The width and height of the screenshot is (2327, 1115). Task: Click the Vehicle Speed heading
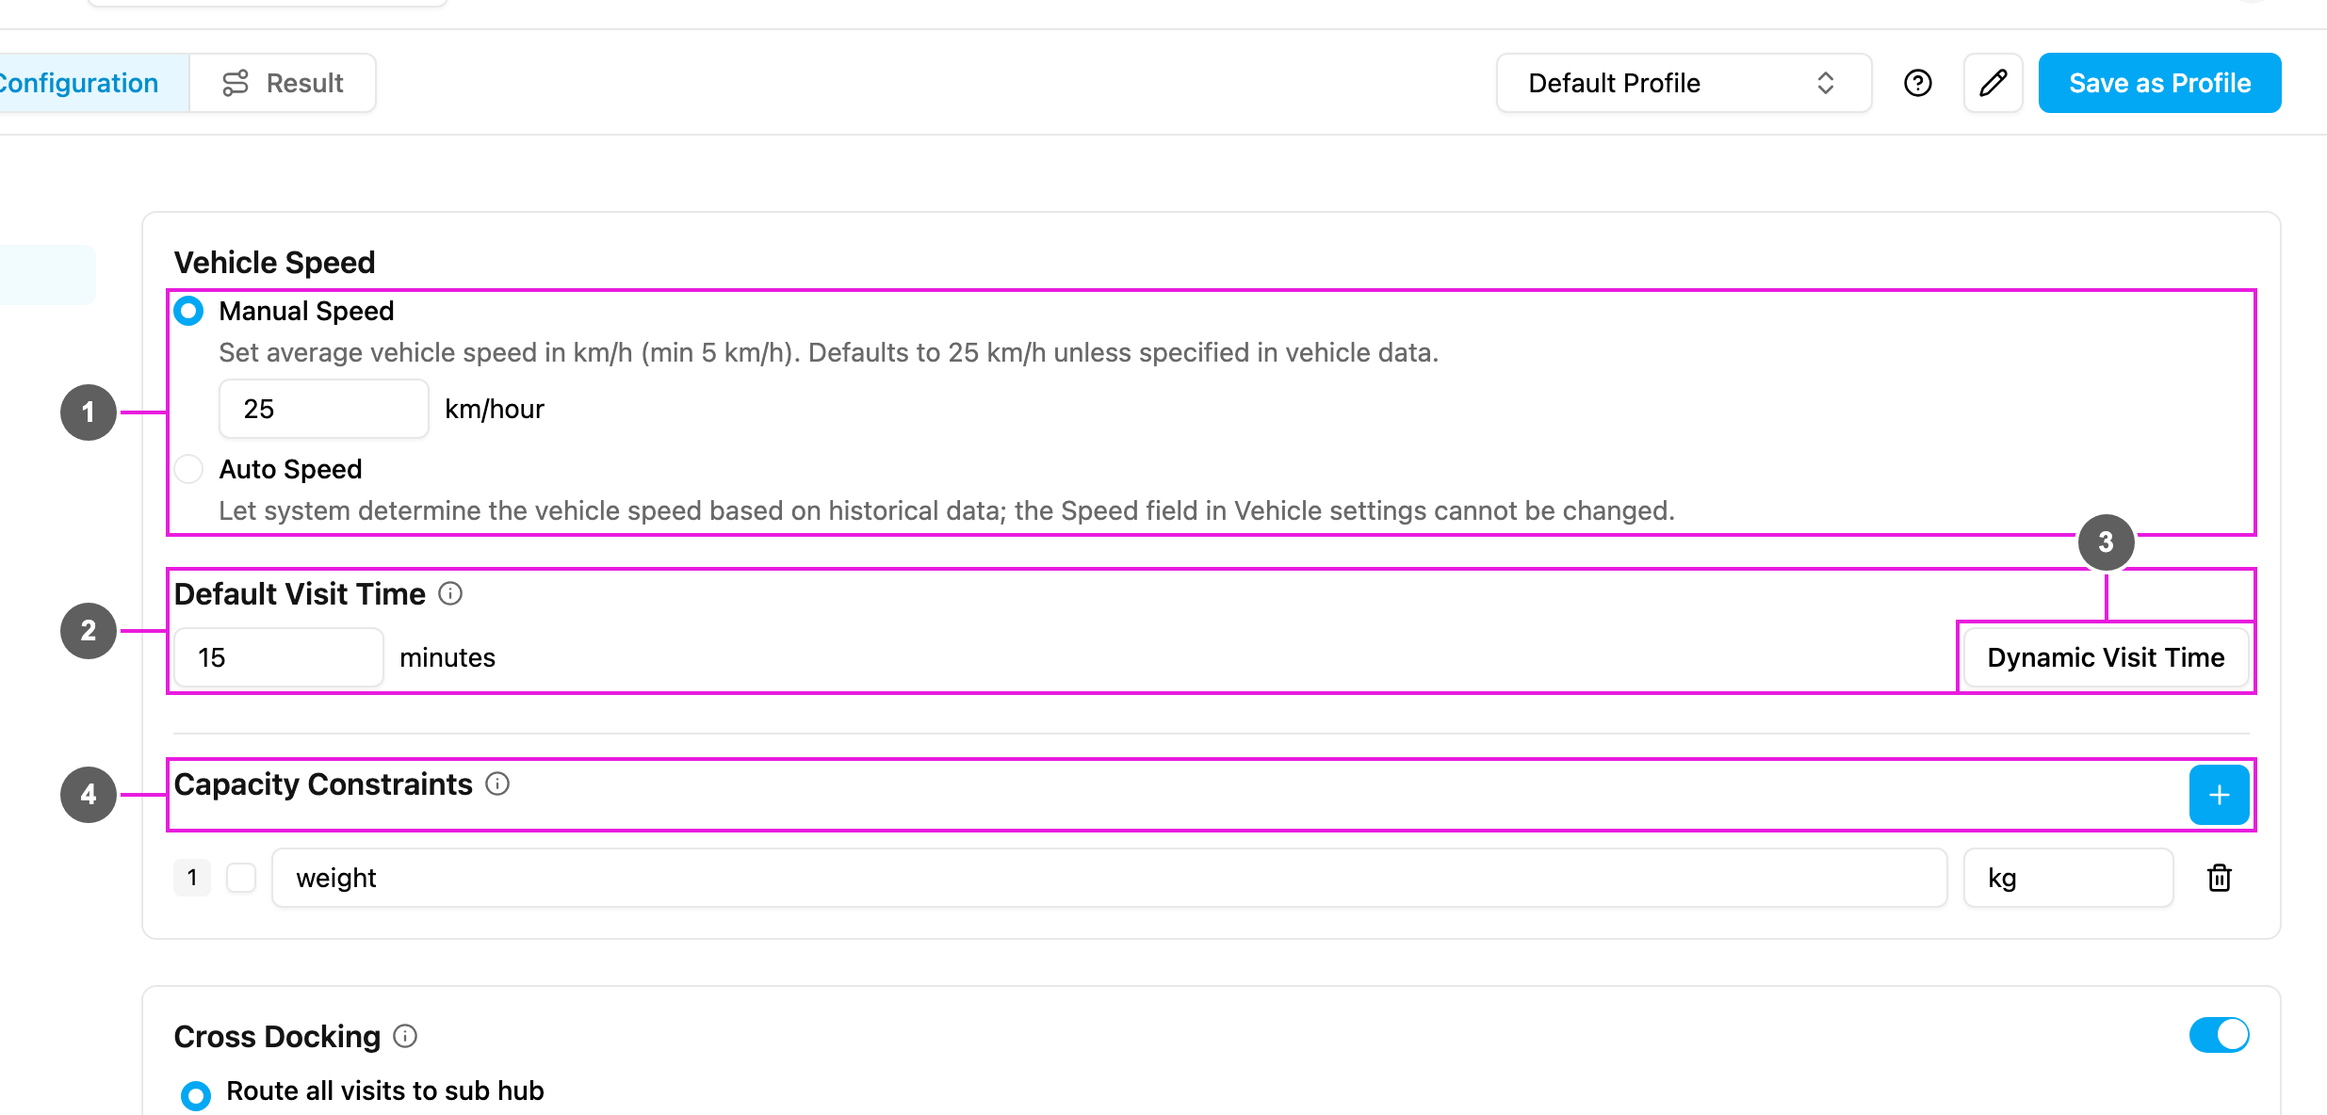click(x=274, y=262)
